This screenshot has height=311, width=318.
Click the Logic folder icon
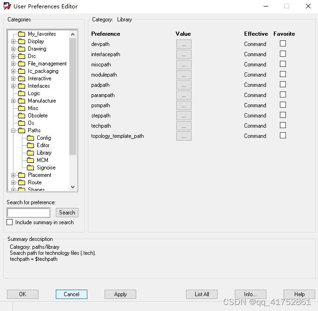pos(21,93)
